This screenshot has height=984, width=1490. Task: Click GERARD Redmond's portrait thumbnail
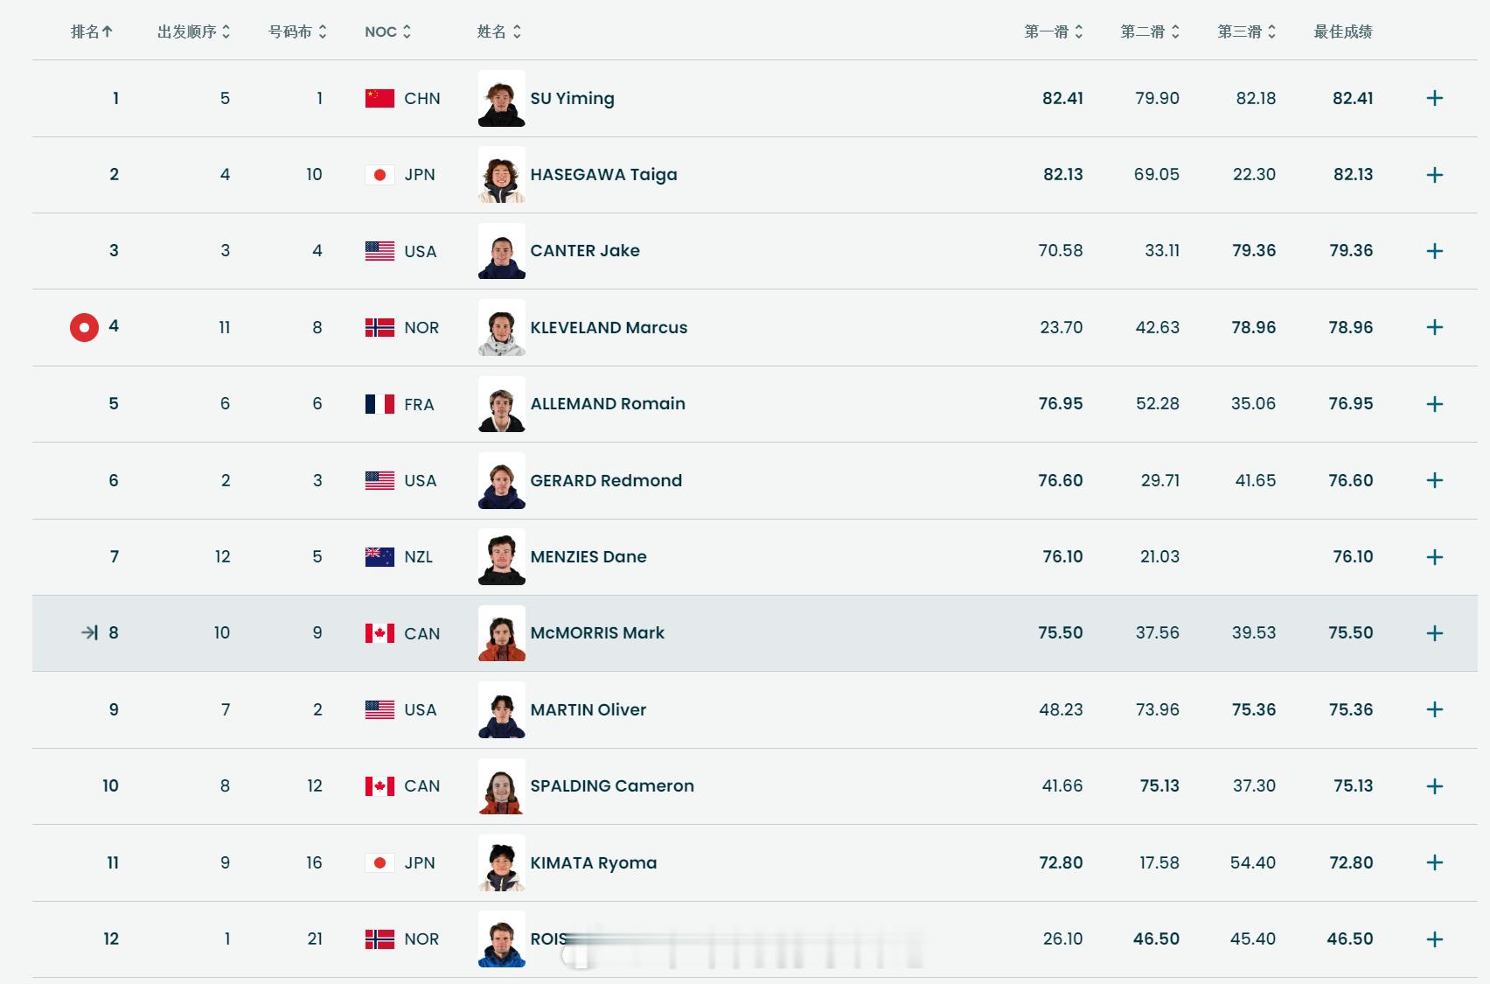tap(501, 480)
